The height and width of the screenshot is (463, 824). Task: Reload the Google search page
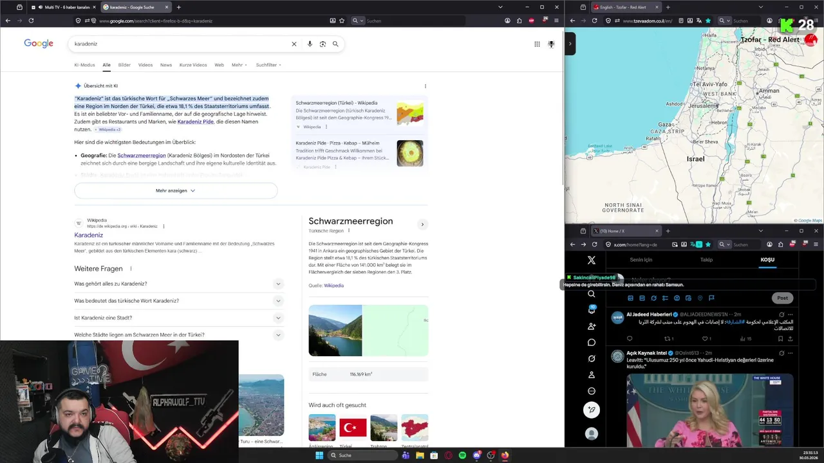(31, 21)
